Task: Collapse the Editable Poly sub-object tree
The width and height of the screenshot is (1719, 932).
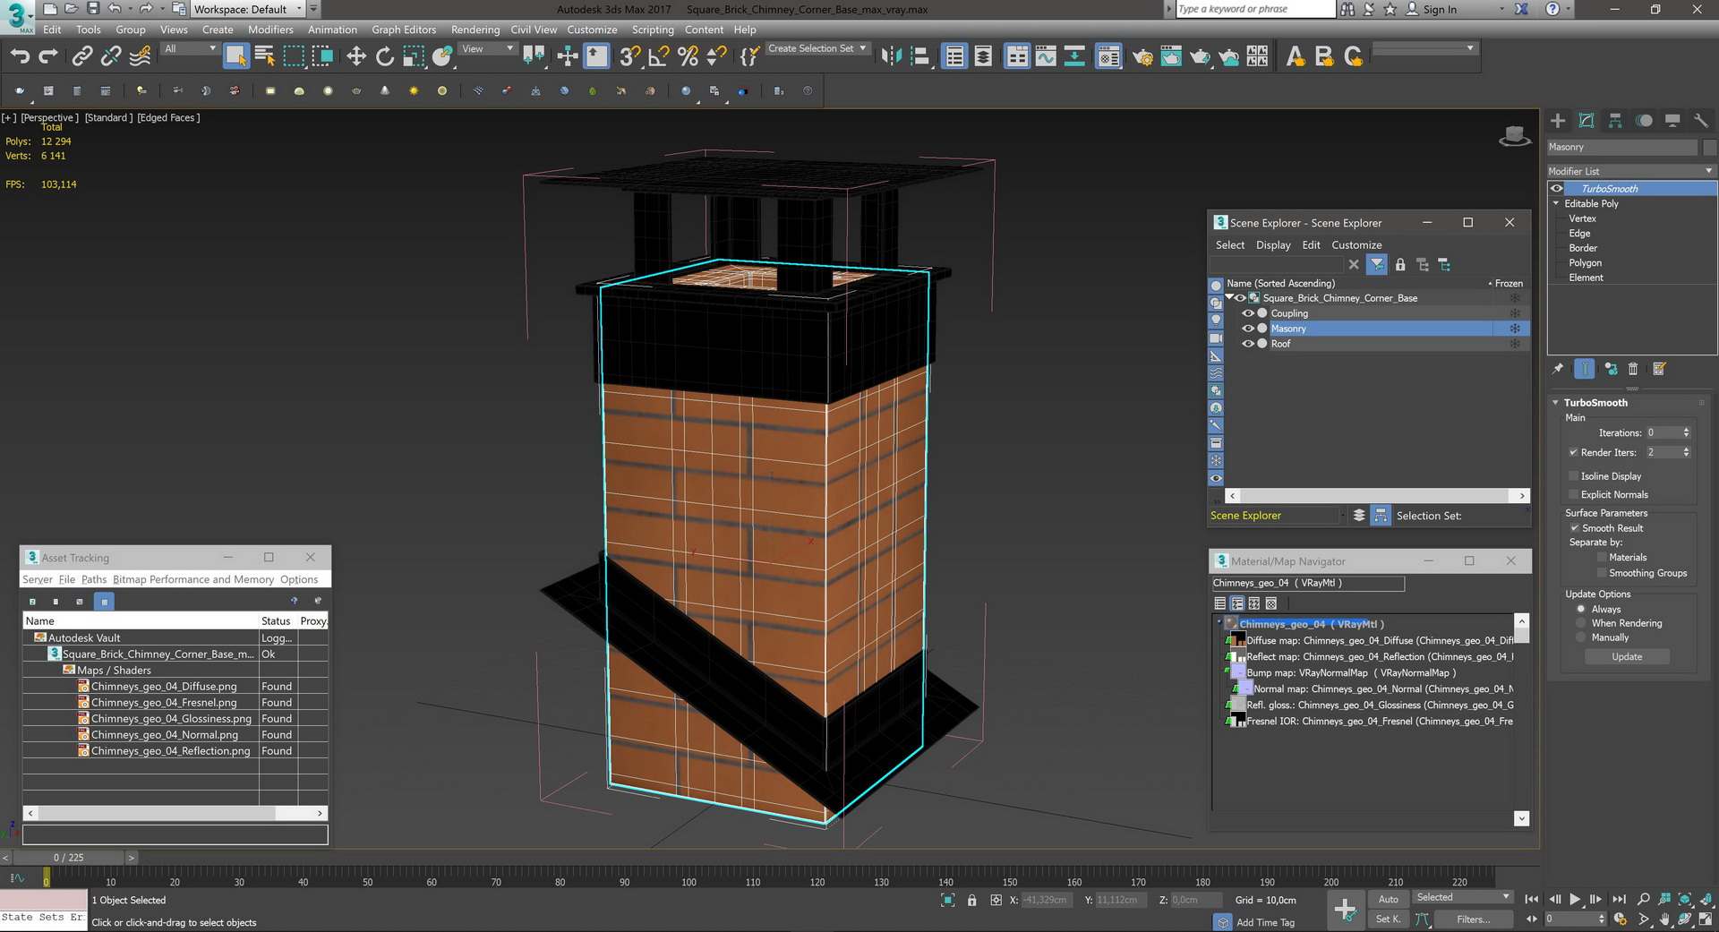Action: tap(1556, 203)
